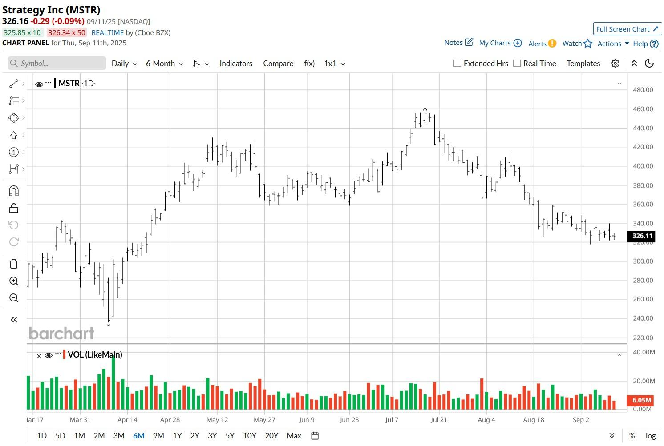
Task: Zoom in on the chart
Action: coord(14,281)
